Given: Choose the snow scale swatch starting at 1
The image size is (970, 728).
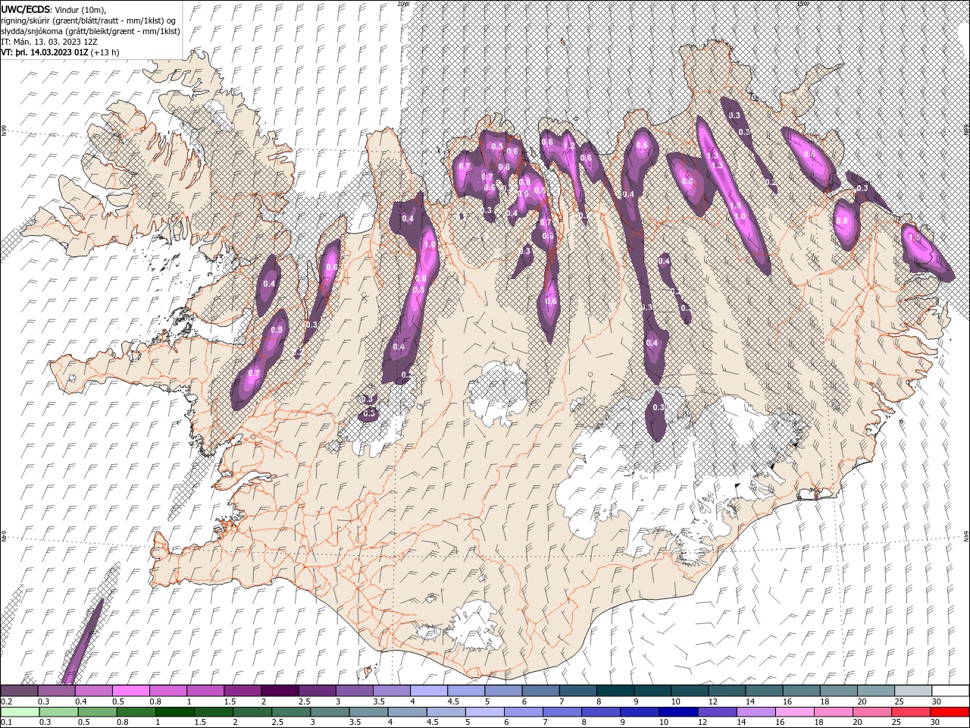Looking at the screenshot, I should [x=205, y=691].
